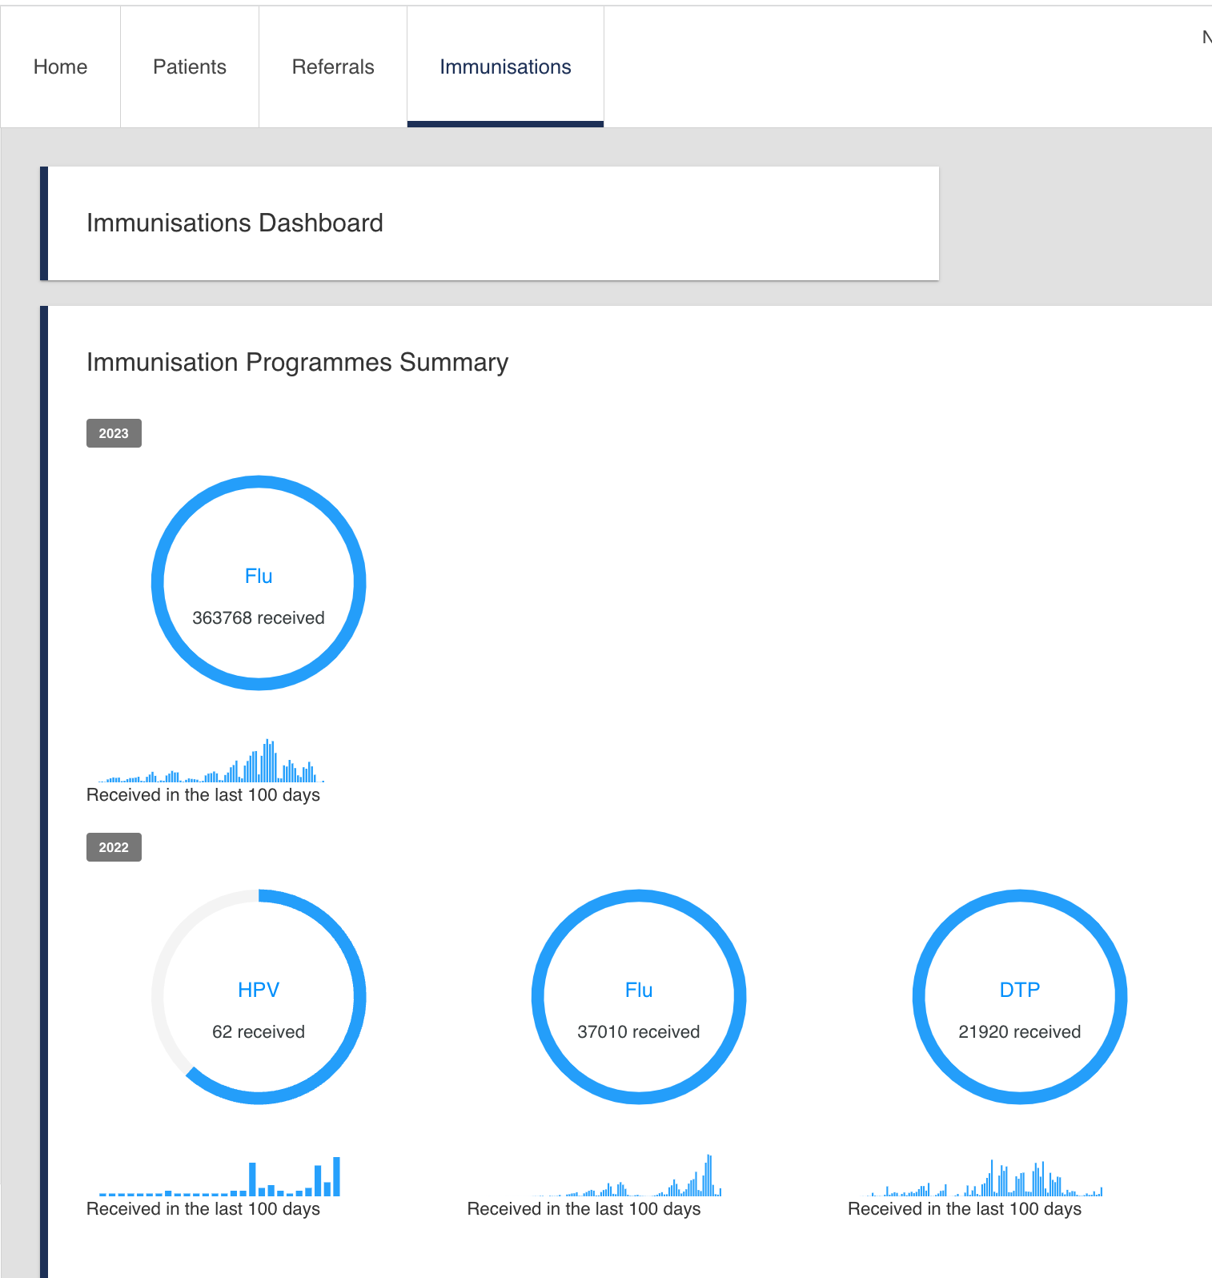The width and height of the screenshot is (1212, 1278).
Task: Click the 2023 Flu programme link
Action: click(x=259, y=577)
